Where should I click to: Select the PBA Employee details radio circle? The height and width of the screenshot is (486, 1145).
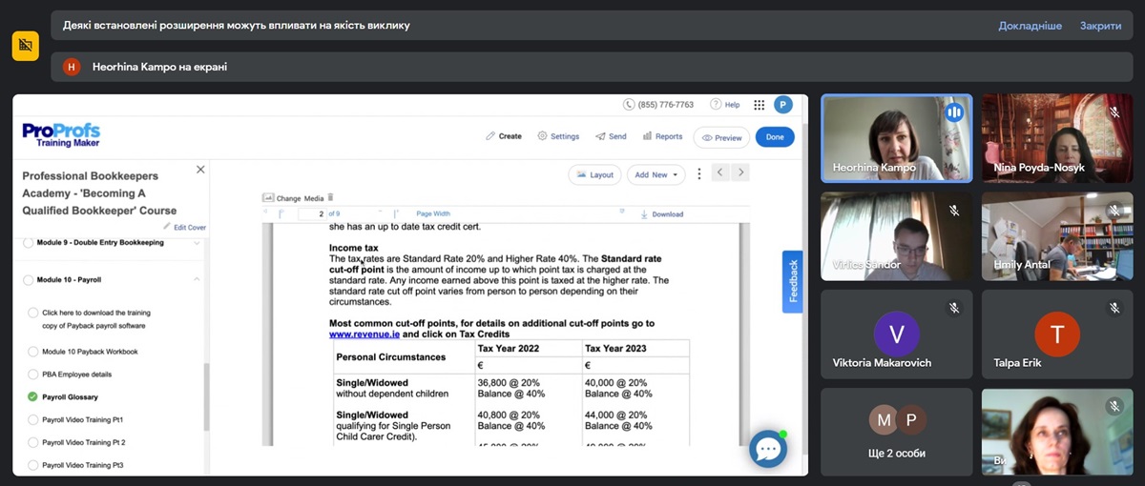tap(33, 375)
